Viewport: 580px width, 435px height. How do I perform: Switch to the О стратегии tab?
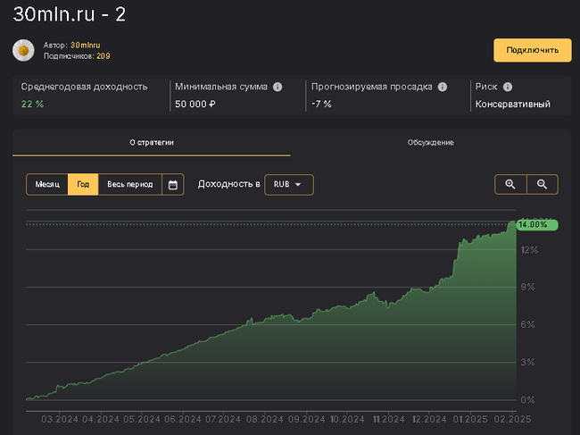point(152,143)
